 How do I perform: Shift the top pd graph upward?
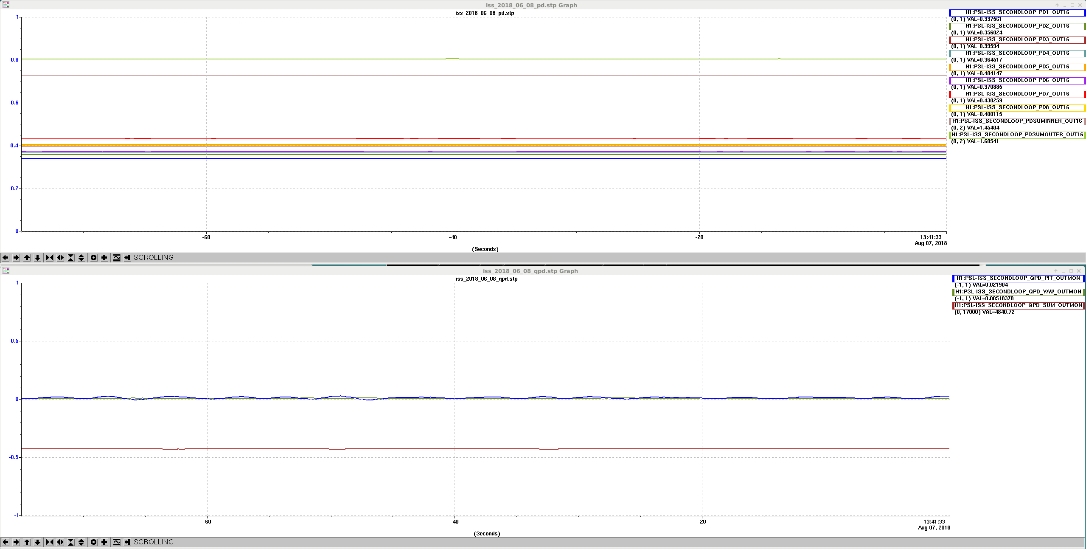coord(27,258)
